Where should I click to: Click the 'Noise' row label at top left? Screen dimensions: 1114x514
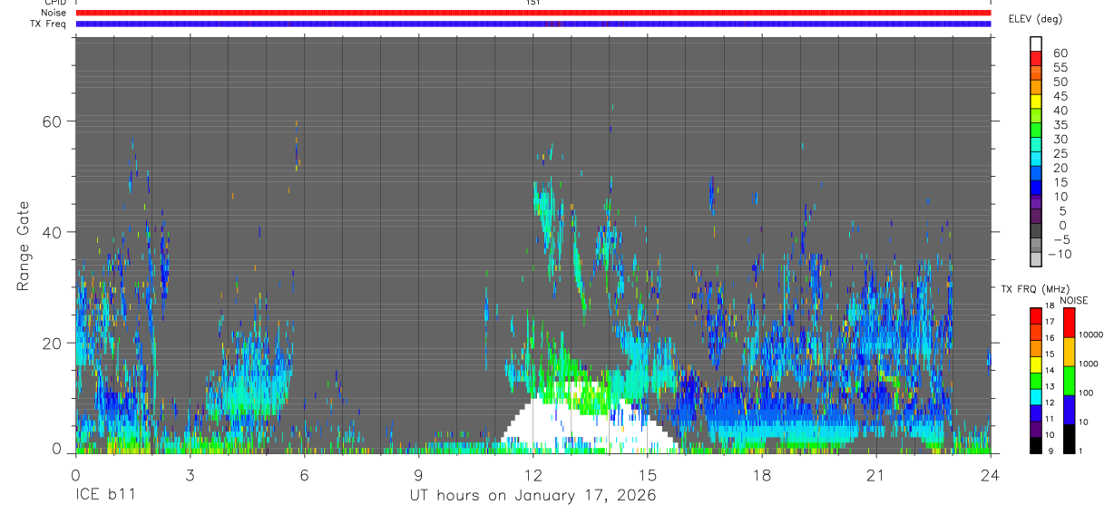click(54, 13)
